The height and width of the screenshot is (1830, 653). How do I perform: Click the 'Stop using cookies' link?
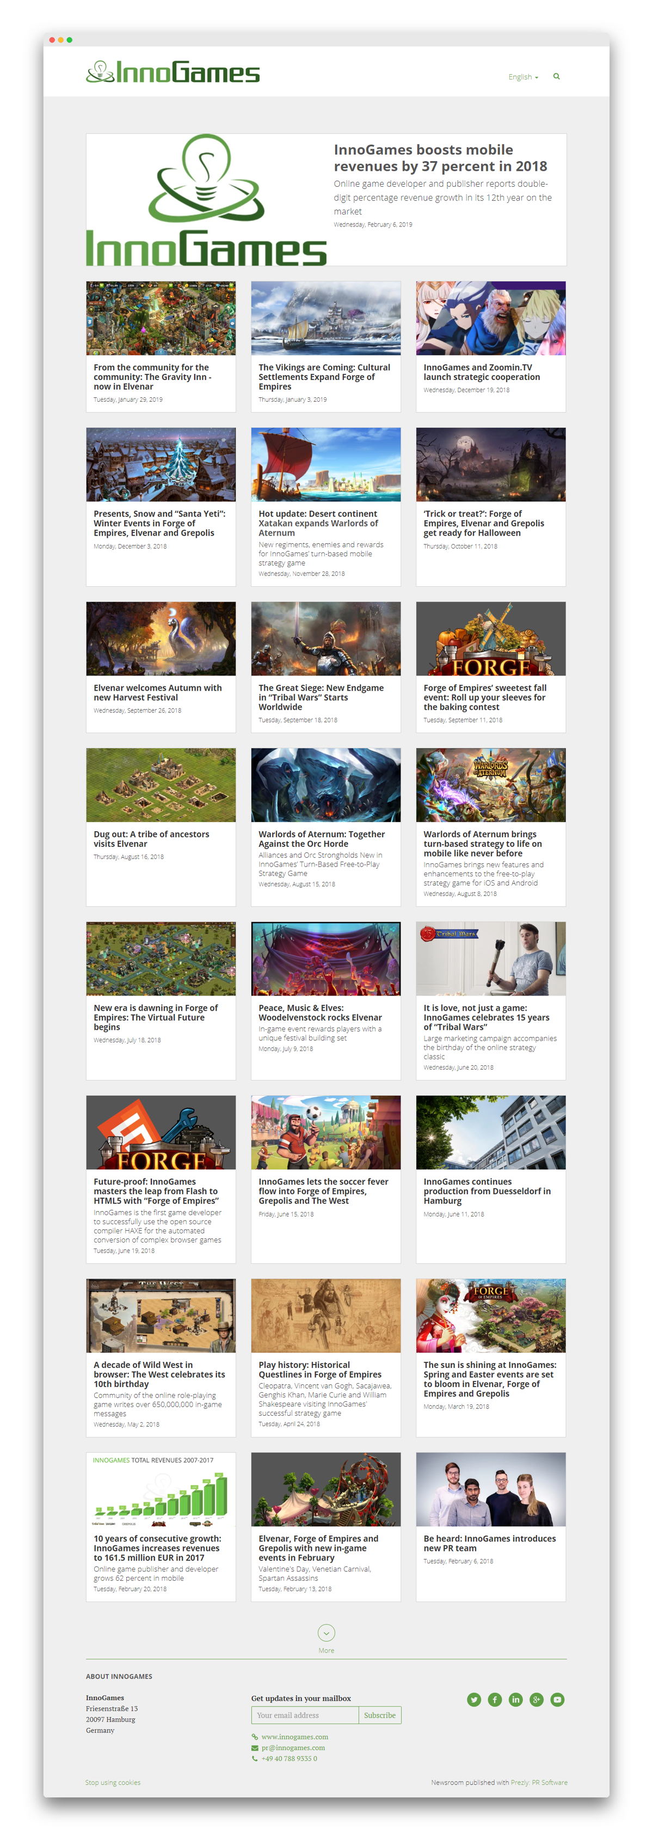click(113, 1782)
